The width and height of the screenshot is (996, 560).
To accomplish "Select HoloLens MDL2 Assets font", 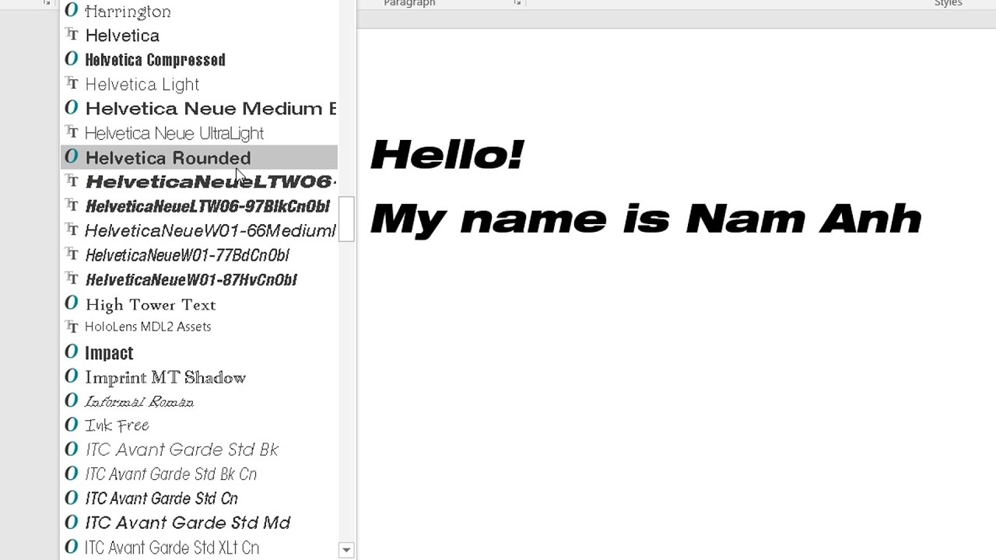I will click(x=199, y=327).
